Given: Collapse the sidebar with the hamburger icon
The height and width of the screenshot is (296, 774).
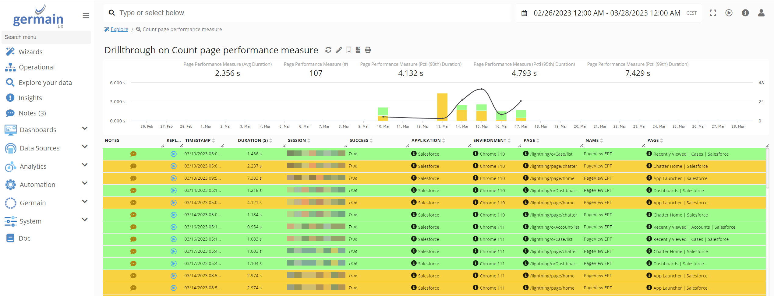Looking at the screenshot, I should click(x=86, y=15).
